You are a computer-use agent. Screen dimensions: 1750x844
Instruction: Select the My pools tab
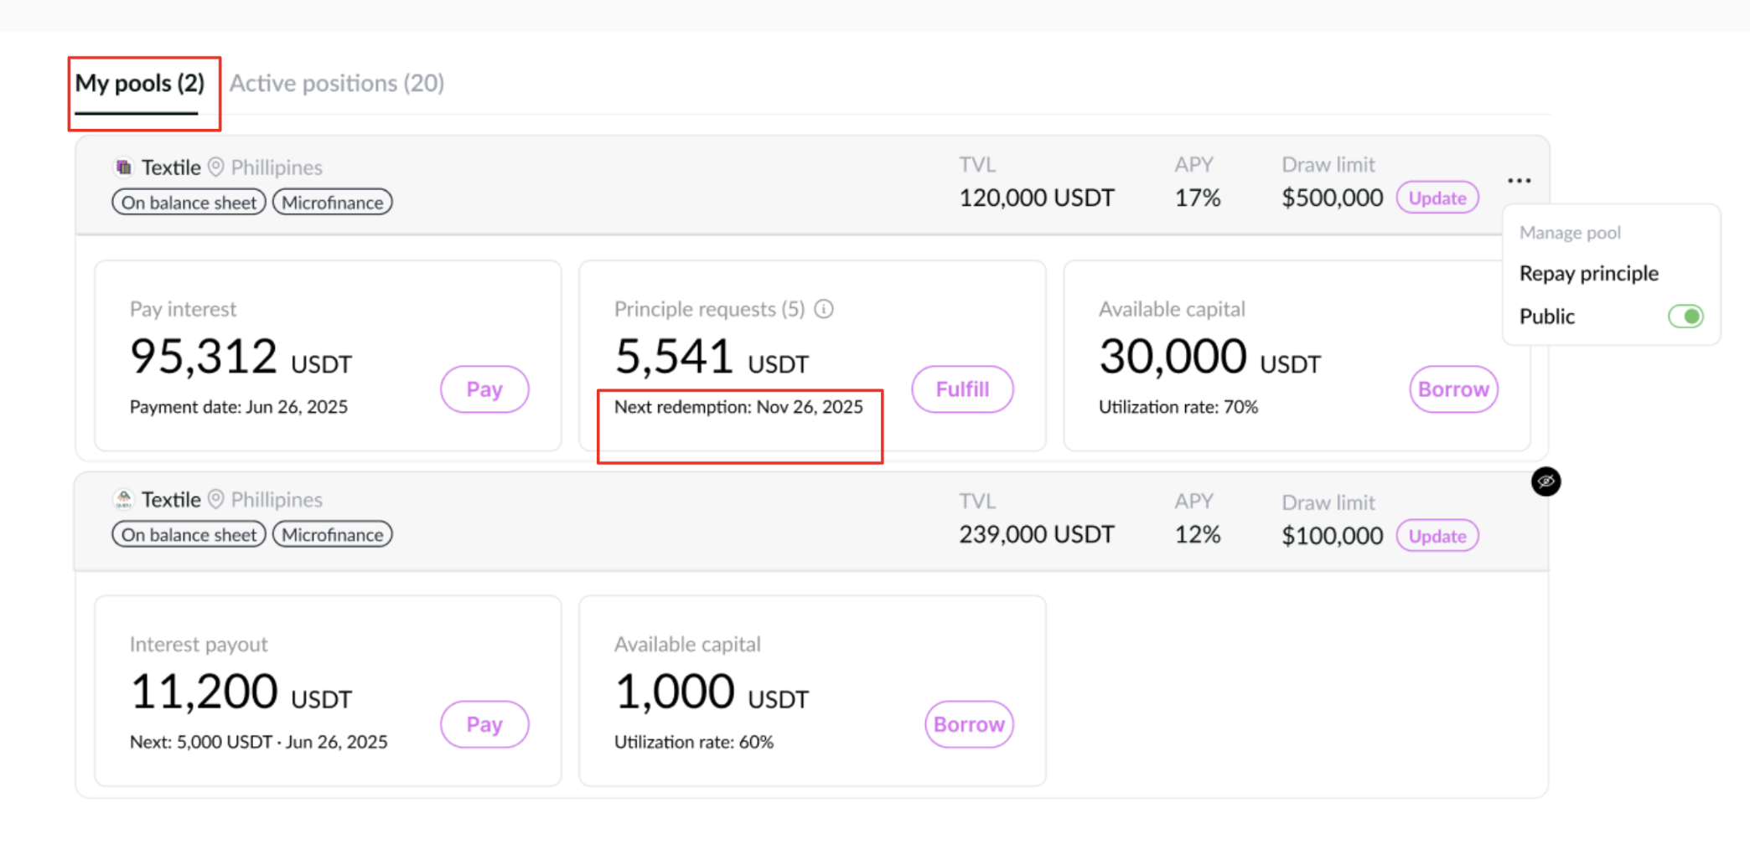(x=140, y=84)
